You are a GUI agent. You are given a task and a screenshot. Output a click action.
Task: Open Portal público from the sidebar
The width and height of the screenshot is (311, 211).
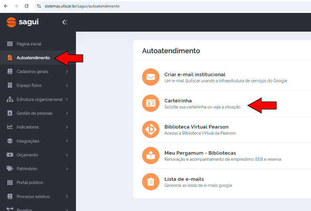[x=30, y=182]
